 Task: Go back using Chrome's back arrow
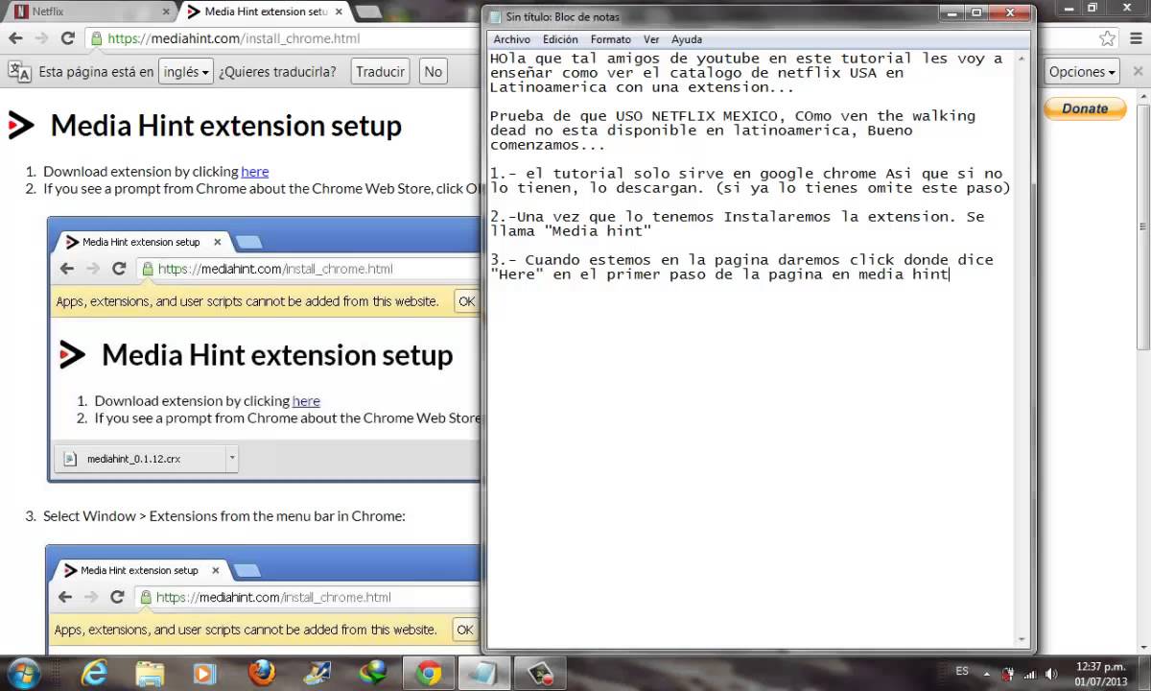(x=16, y=38)
